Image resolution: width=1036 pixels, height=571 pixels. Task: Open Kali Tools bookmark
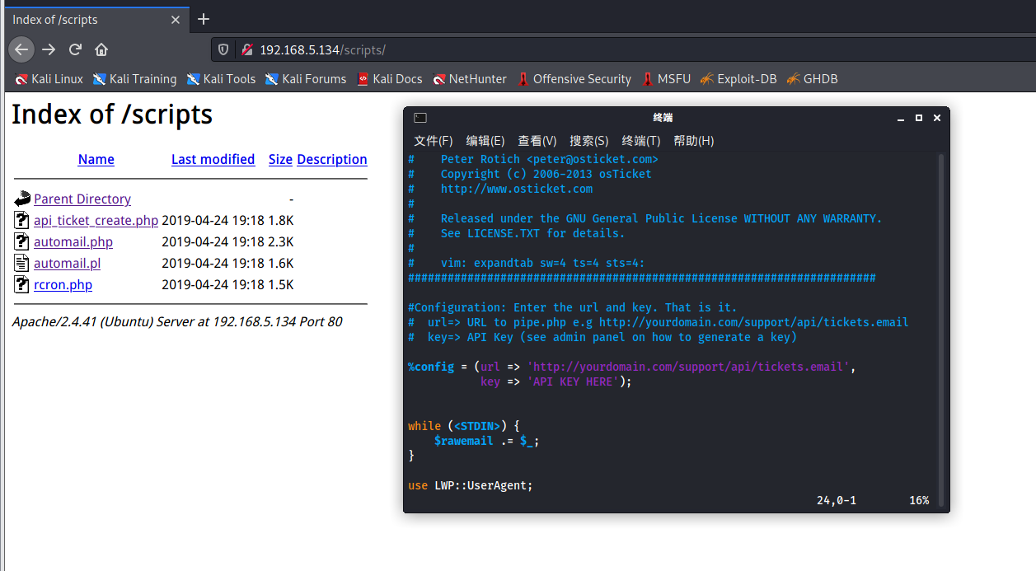(x=221, y=79)
